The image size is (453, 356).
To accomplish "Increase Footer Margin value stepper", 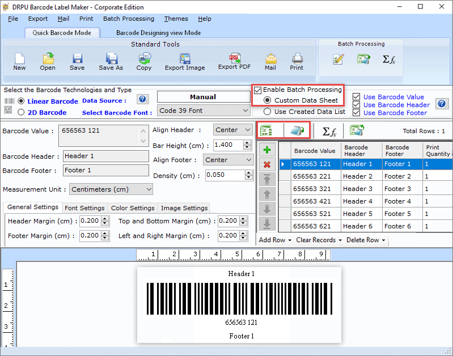I will (105, 234).
